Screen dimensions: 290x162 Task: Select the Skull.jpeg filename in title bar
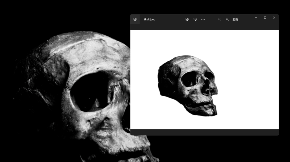click(x=150, y=20)
